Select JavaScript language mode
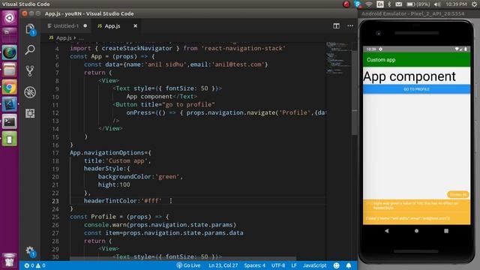 pos(315,265)
